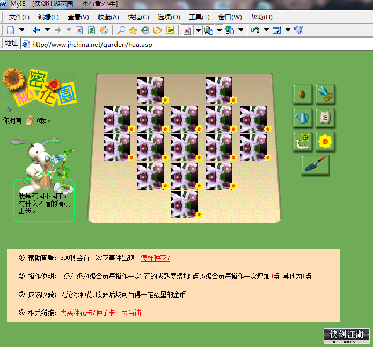Viewport: 373px width, 347px height.
Task: Open the 帮助(H) menu
Action: coord(261,17)
